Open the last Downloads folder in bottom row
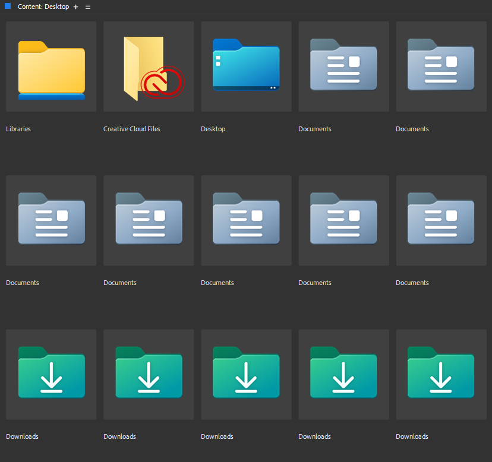The image size is (492, 462). click(x=440, y=374)
